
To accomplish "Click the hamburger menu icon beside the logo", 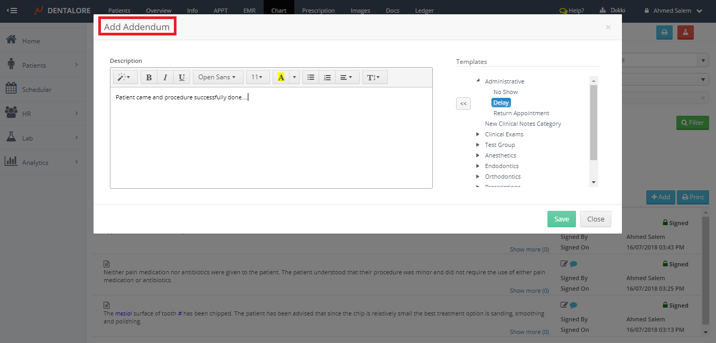I will [x=12, y=10].
